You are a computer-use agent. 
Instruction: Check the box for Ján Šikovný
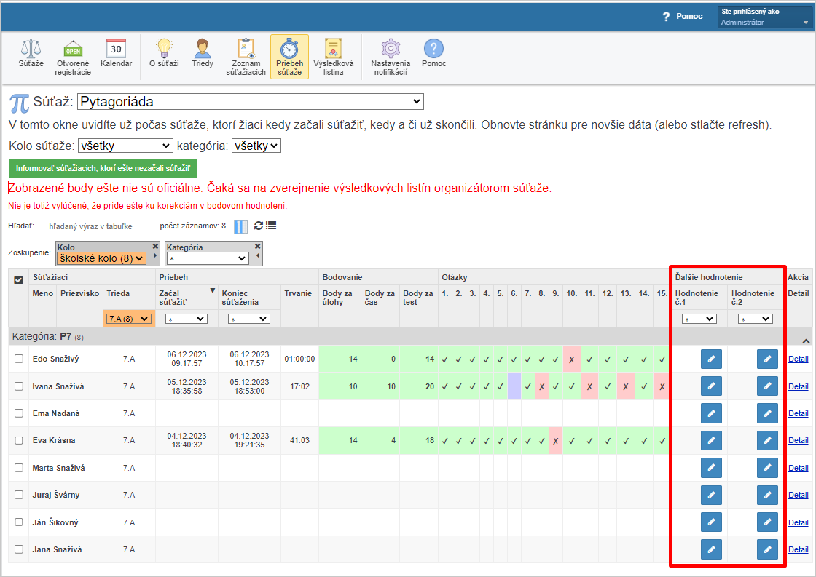pyautogui.click(x=19, y=522)
